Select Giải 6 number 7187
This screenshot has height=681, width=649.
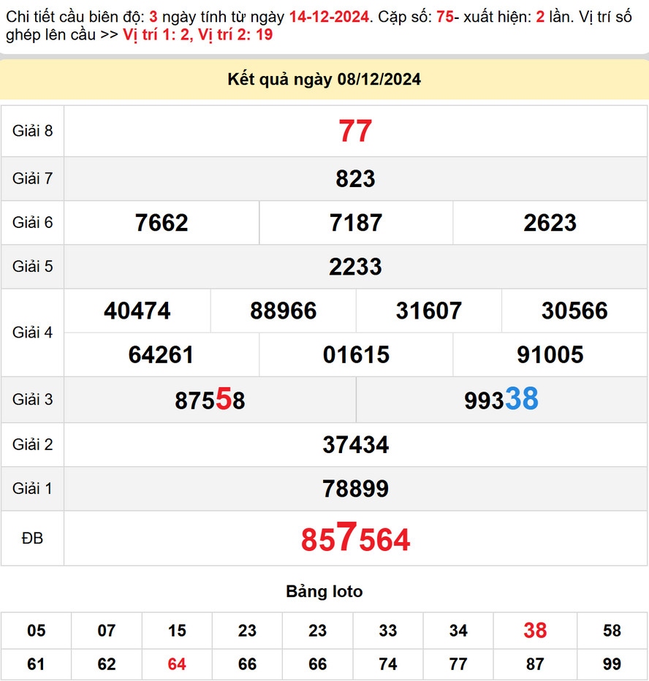click(355, 223)
